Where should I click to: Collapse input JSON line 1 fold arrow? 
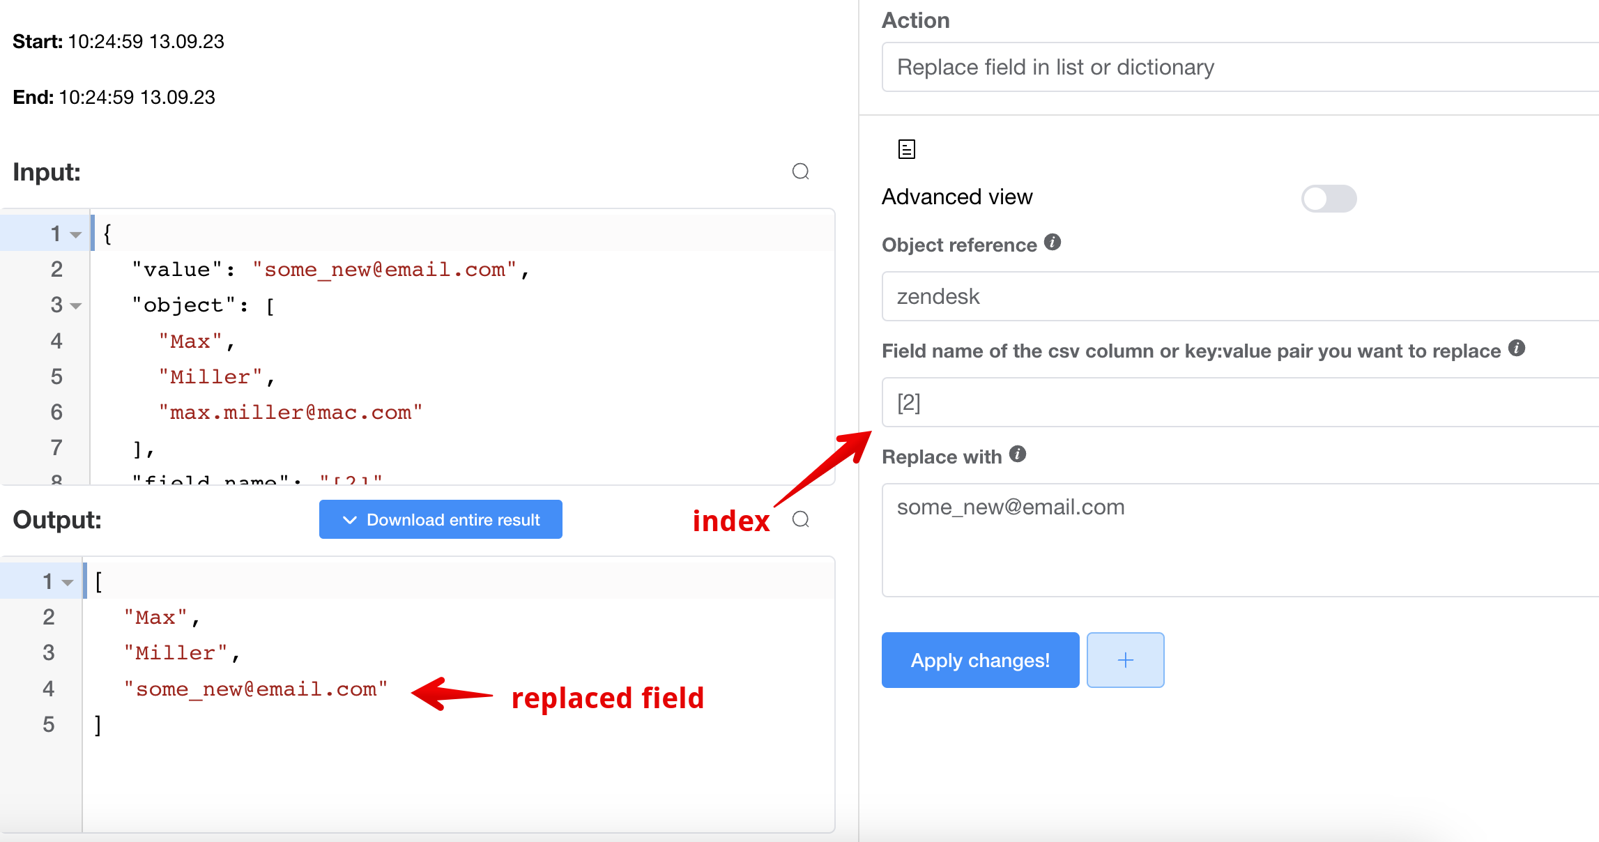click(76, 235)
